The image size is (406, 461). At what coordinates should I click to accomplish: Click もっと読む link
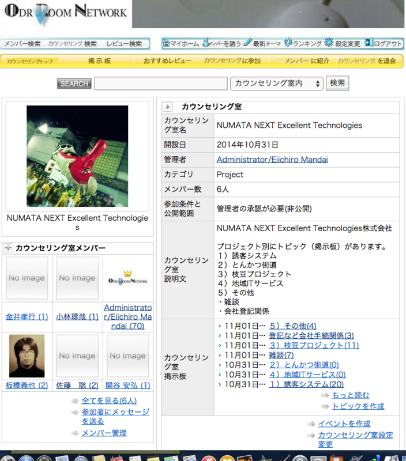click(x=351, y=395)
